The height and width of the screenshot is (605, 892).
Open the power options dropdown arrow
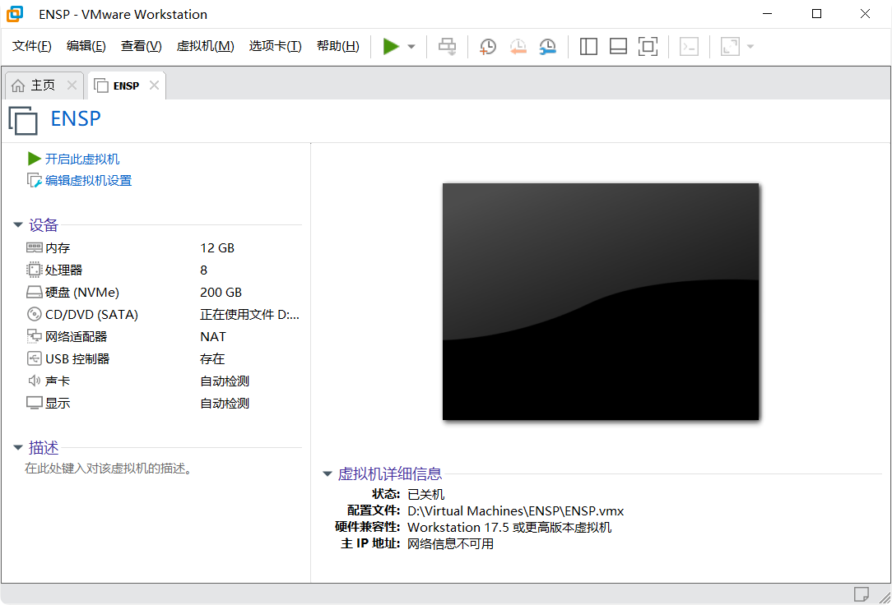coord(411,47)
